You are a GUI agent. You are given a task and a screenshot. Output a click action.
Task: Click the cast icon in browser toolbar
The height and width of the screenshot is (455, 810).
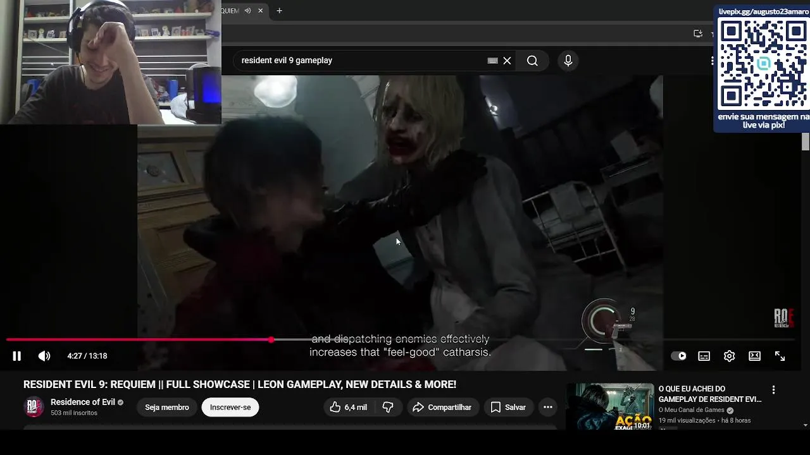[x=698, y=33]
